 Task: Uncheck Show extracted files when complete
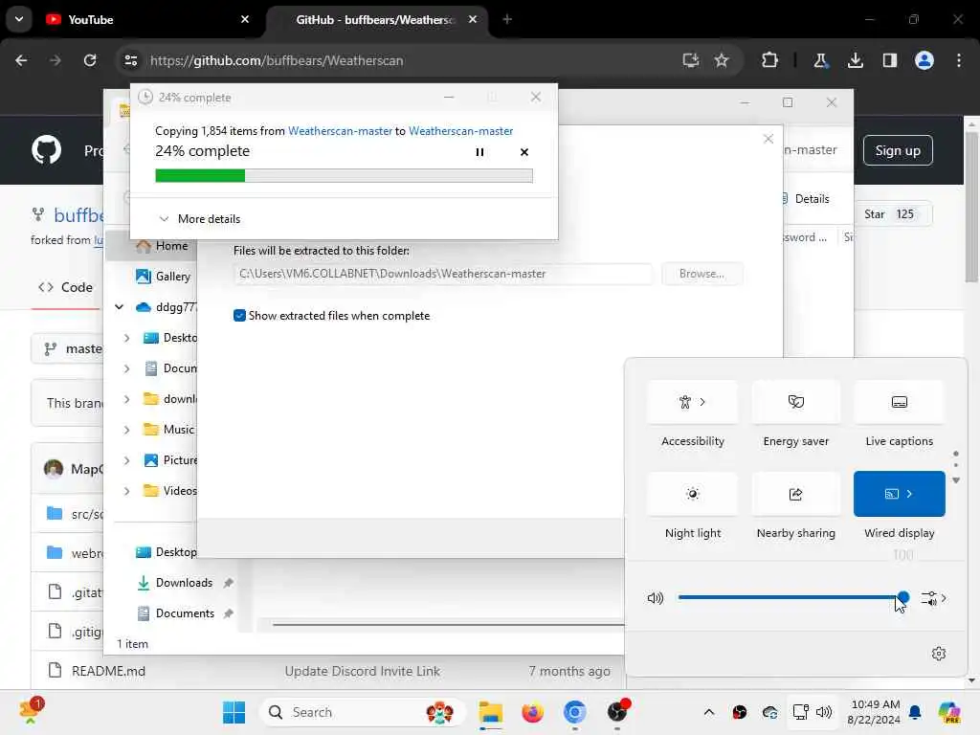click(x=239, y=316)
